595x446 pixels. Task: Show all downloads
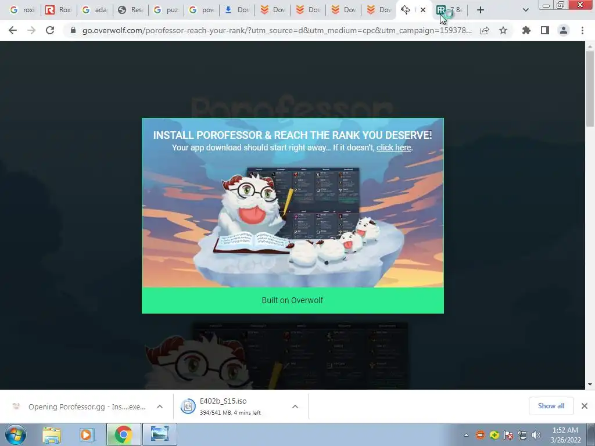pos(551,406)
